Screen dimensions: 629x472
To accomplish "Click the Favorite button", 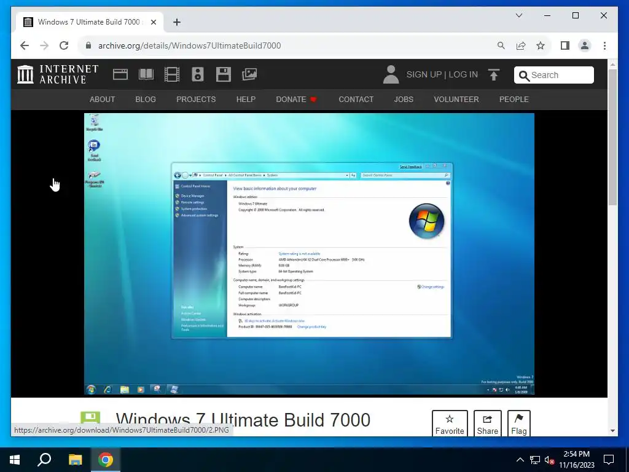I will pyautogui.click(x=450, y=424).
